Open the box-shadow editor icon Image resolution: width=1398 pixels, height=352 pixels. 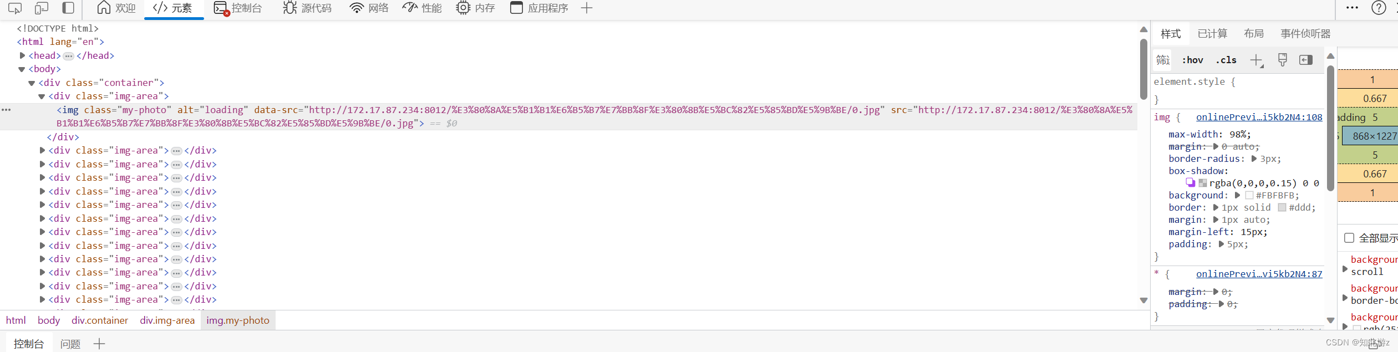pos(1191,183)
